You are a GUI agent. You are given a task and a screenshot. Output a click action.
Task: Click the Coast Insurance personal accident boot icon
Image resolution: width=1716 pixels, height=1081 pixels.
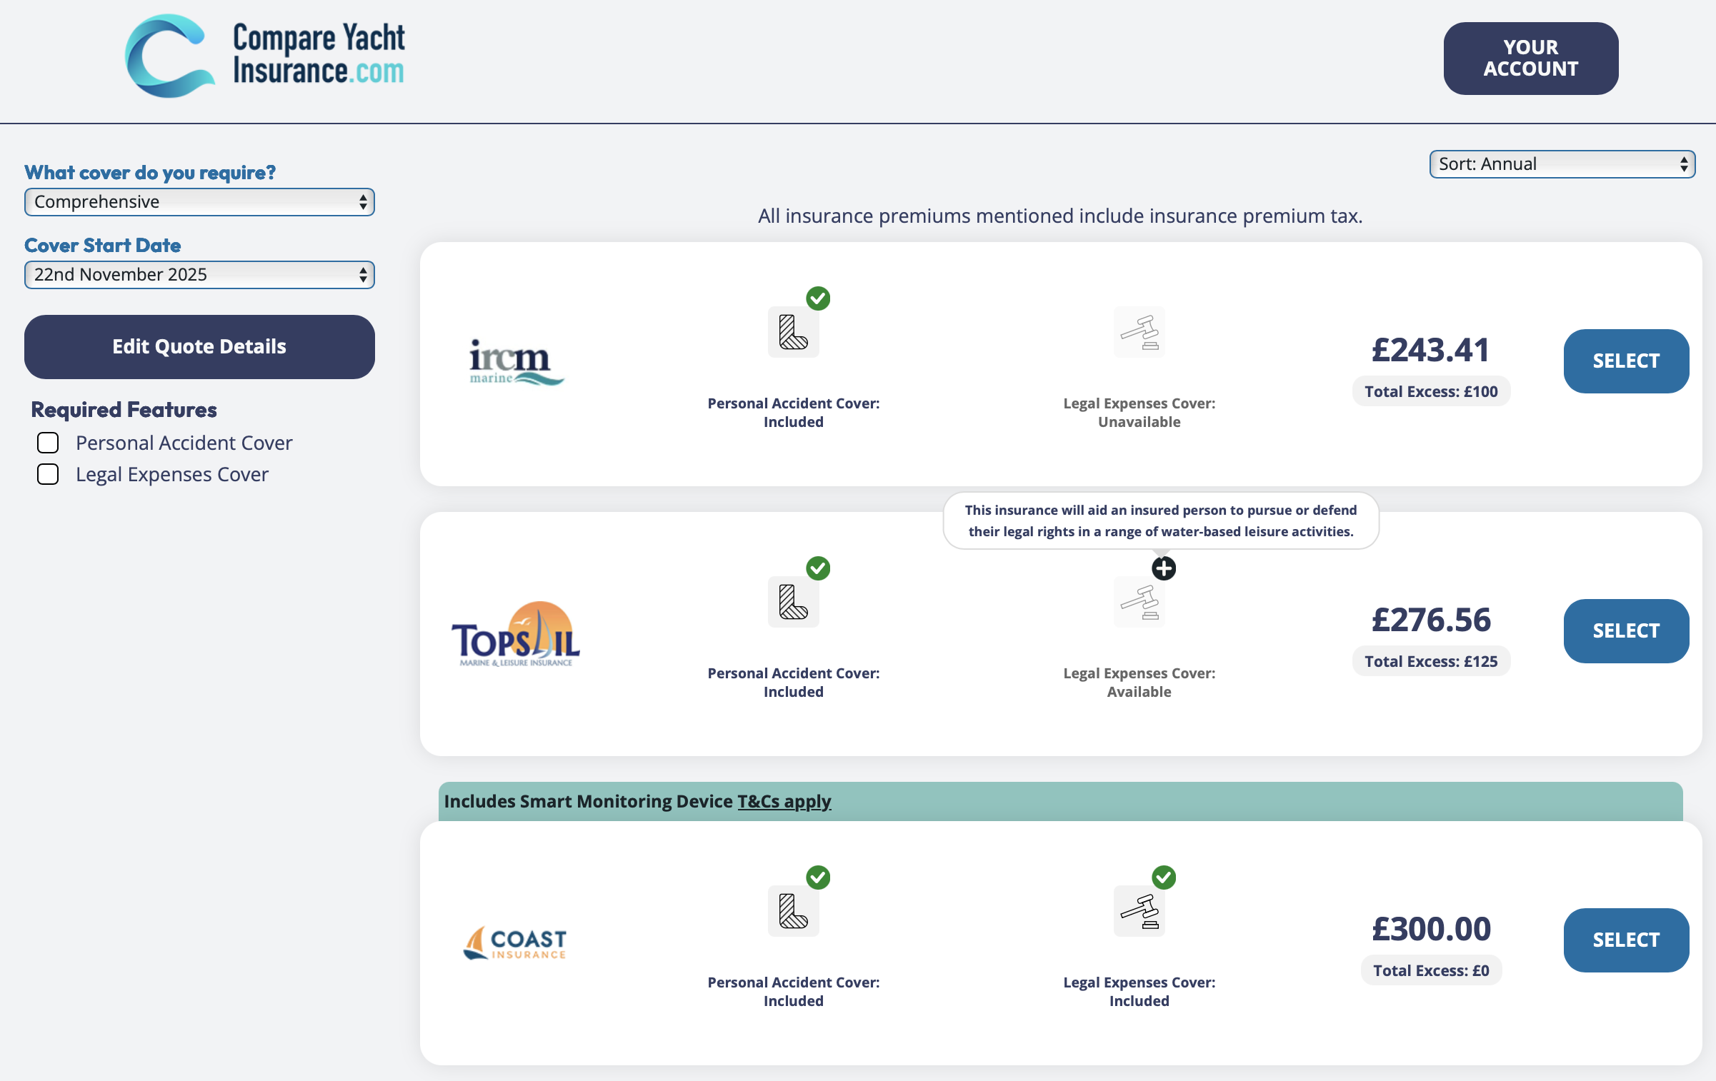pos(793,911)
